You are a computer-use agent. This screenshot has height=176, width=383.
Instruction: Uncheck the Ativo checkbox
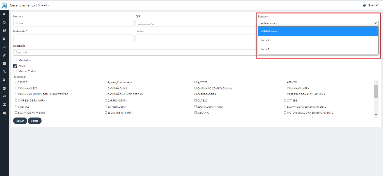pyautogui.click(x=15, y=66)
